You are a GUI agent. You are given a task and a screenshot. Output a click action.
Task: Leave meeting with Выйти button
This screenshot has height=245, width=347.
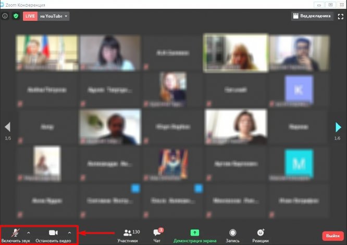tap(333, 236)
